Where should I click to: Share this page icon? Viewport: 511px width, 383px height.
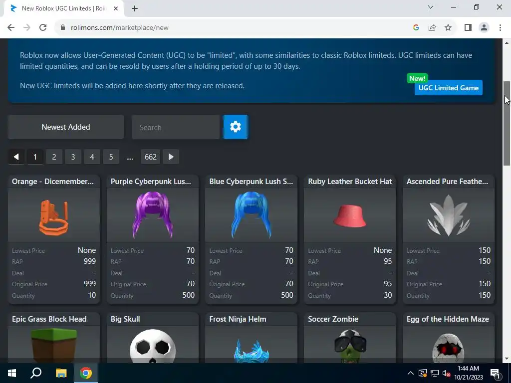point(432,28)
